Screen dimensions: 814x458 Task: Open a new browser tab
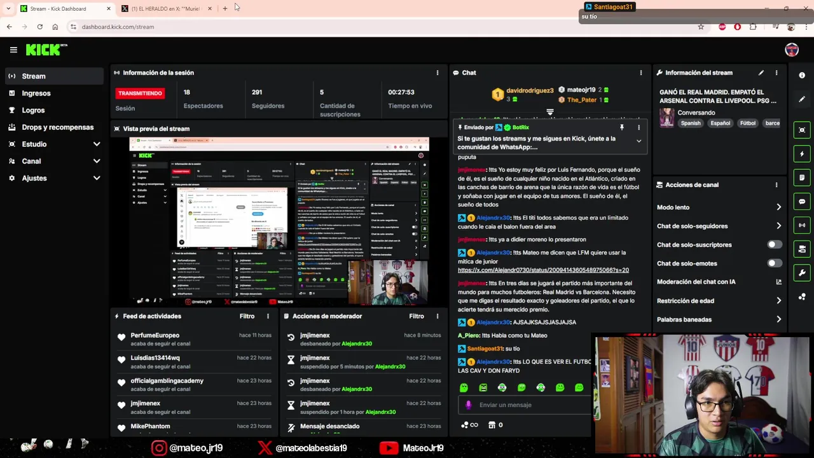pyautogui.click(x=225, y=8)
